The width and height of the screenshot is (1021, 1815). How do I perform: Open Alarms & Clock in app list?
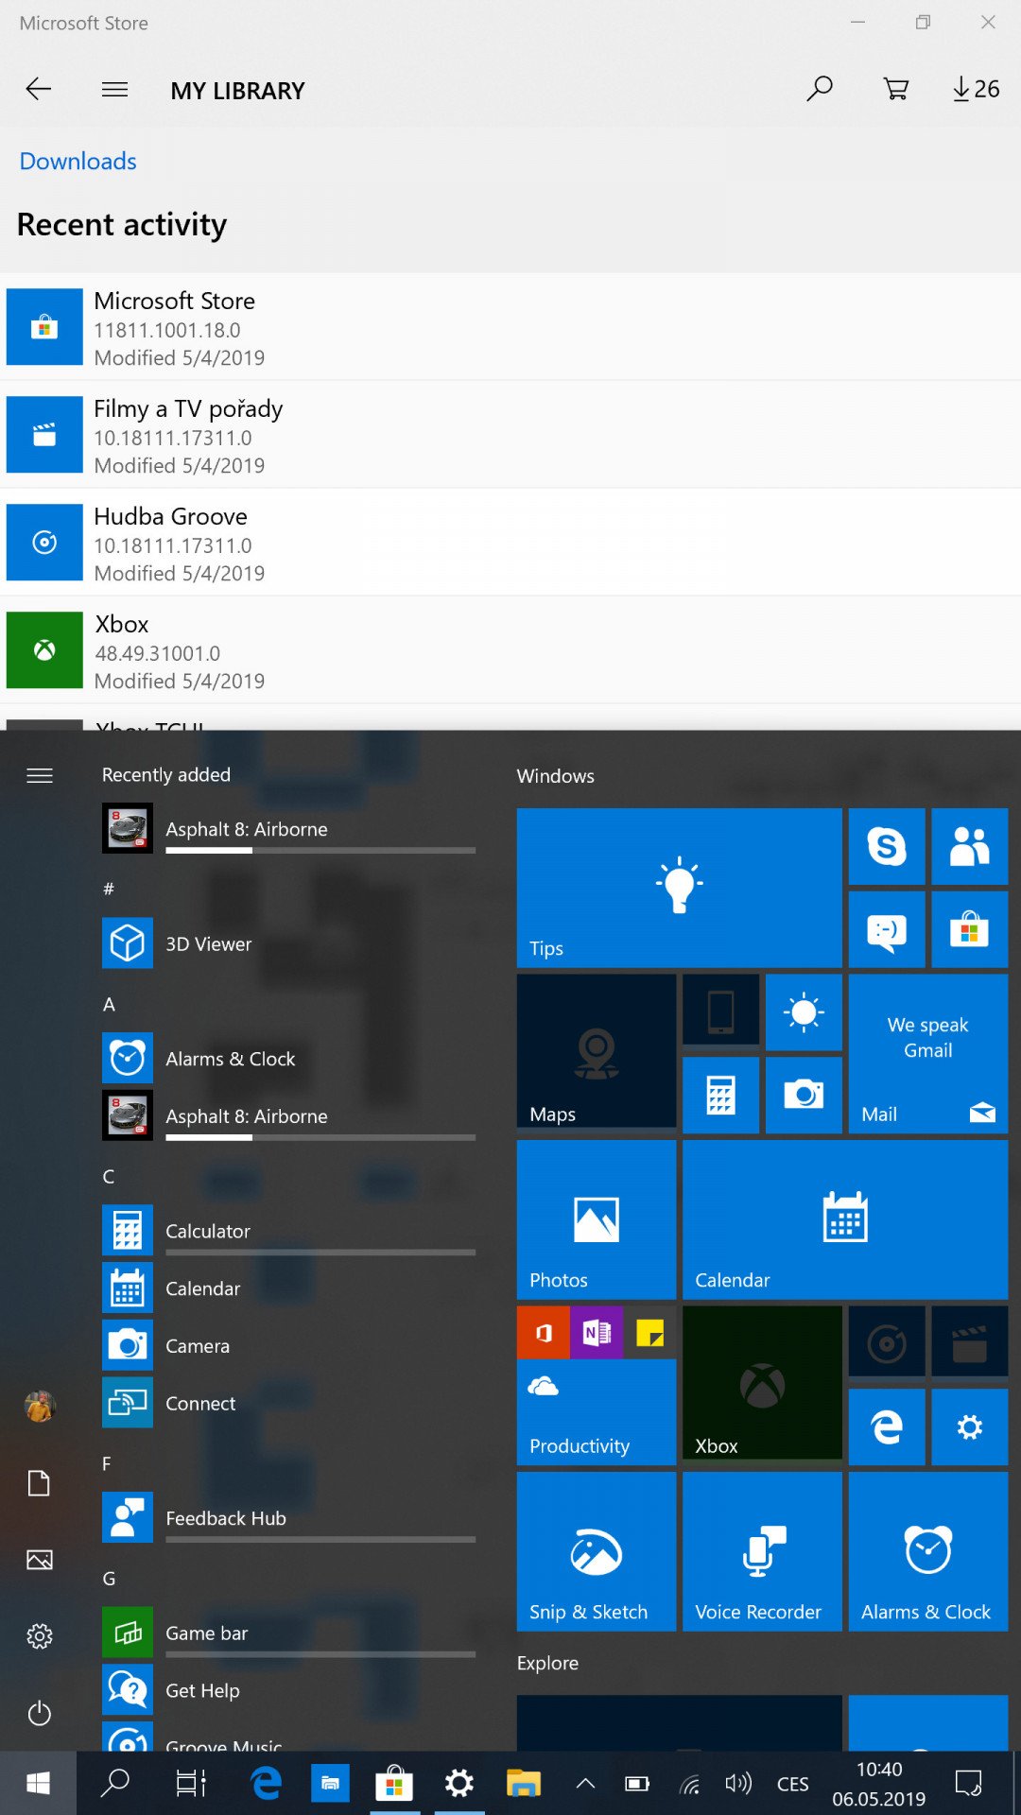click(x=288, y=1059)
